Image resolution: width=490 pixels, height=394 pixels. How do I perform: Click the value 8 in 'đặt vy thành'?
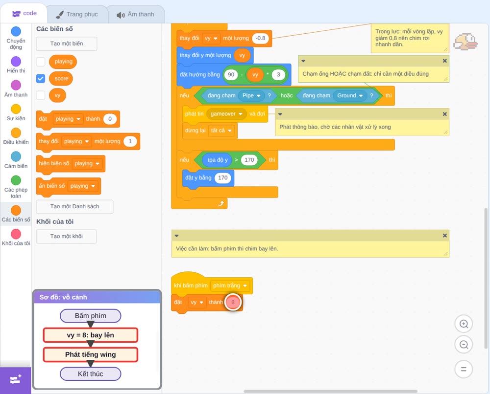pyautogui.click(x=233, y=302)
